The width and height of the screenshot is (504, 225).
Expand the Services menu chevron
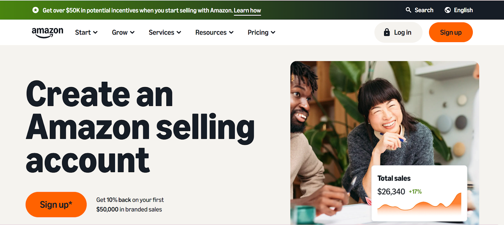(179, 32)
